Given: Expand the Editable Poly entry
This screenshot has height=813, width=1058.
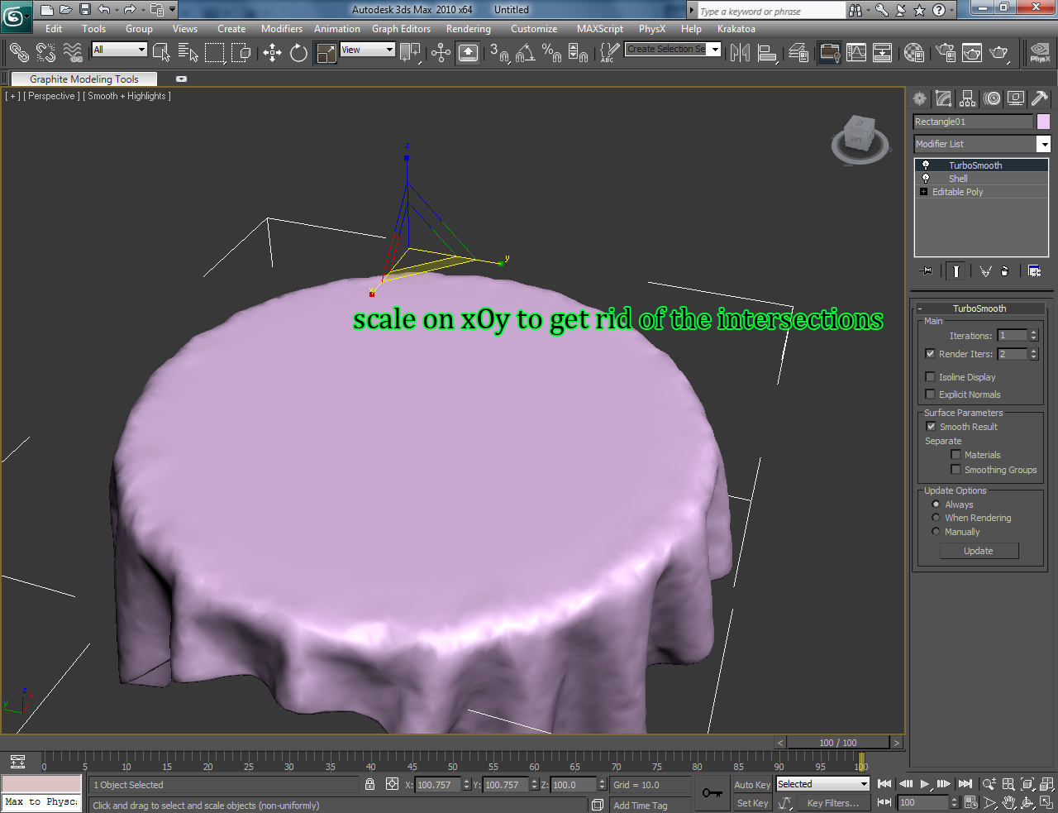Looking at the screenshot, I should (922, 192).
